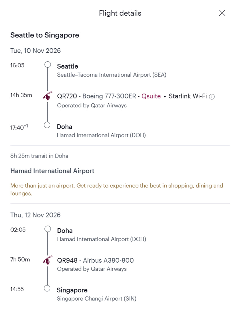
Task: Select the 17:40 Doha arrival circle marker
Action: click(x=48, y=125)
